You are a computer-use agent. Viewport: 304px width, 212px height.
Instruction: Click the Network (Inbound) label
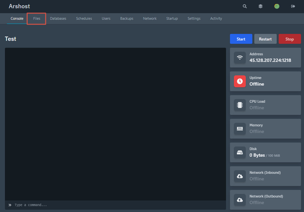point(265,172)
